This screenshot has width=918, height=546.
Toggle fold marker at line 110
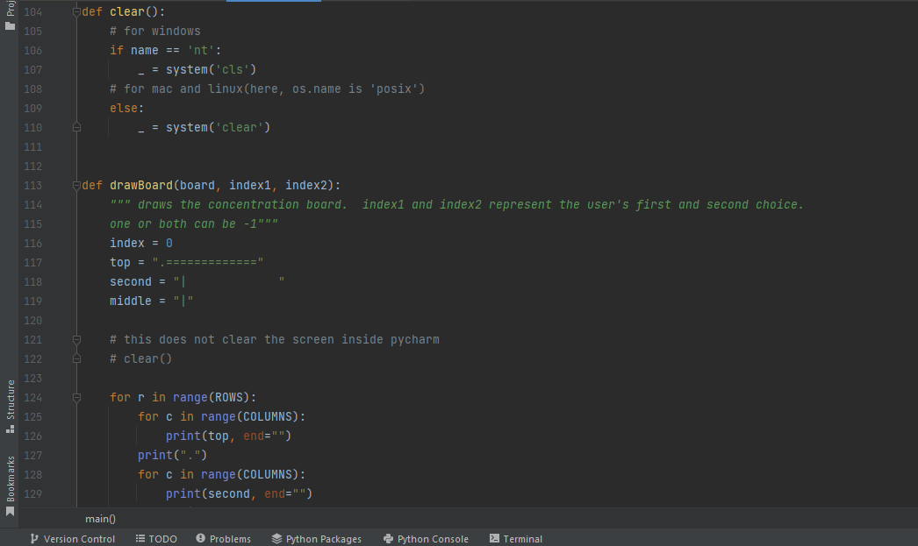[76, 127]
